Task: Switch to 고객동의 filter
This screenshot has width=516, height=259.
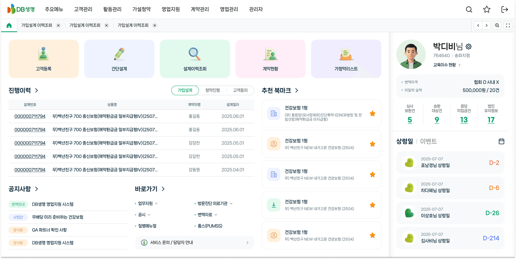Action: [x=240, y=90]
